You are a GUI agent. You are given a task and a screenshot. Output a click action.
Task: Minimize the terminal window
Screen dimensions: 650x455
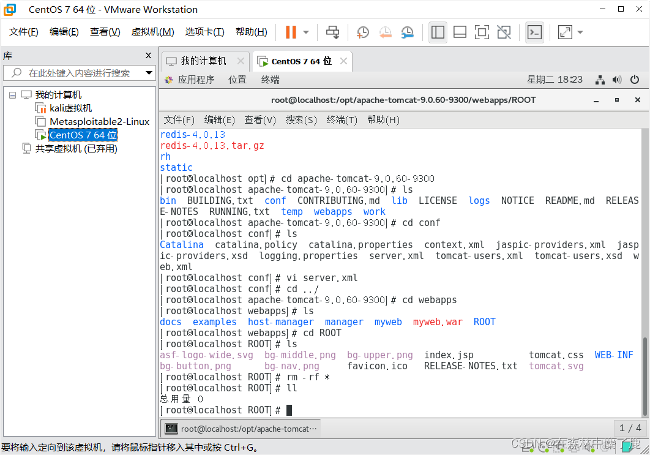596,100
